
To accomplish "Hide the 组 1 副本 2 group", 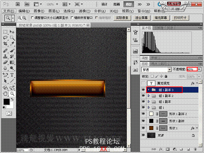I will 143,95.
